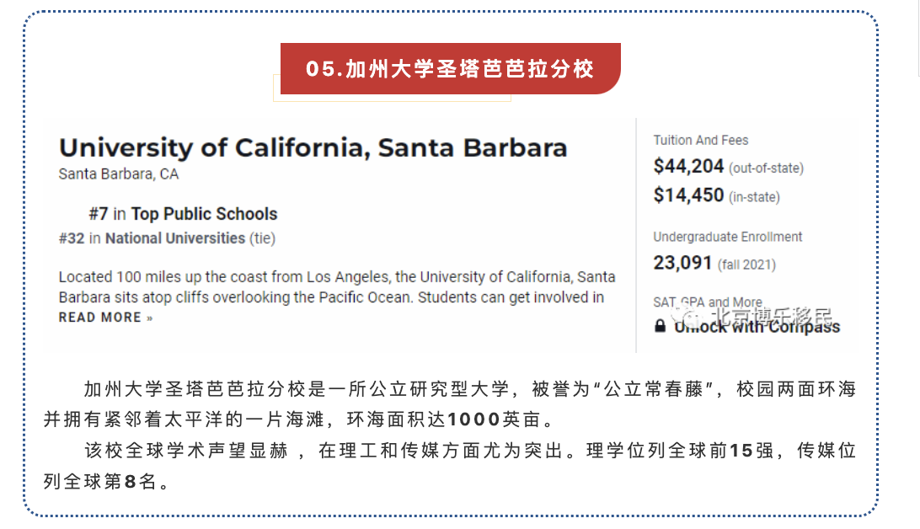Click the $44,204 out-of-state tuition amount
The height and width of the screenshot is (529, 920).
[x=688, y=167]
